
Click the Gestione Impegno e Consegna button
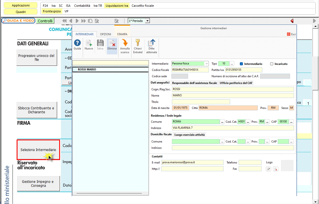click(38, 184)
